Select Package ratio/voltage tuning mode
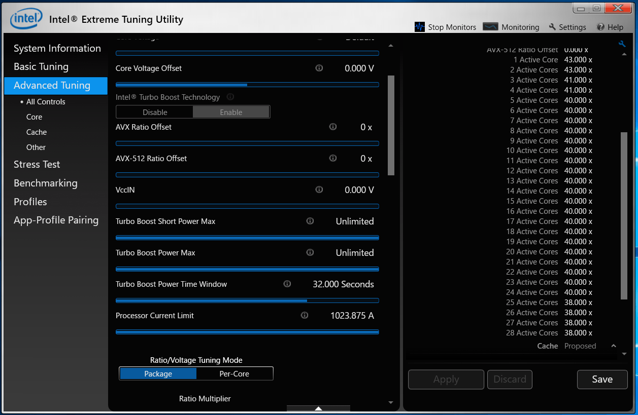638x415 pixels. pos(158,373)
